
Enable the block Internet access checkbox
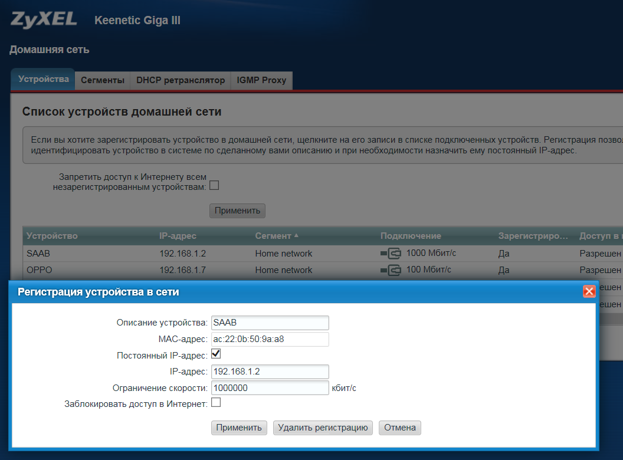pyautogui.click(x=216, y=402)
